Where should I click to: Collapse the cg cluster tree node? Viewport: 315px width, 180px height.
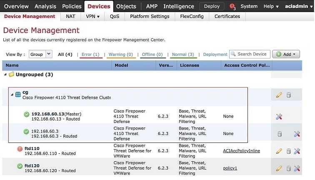12,95
